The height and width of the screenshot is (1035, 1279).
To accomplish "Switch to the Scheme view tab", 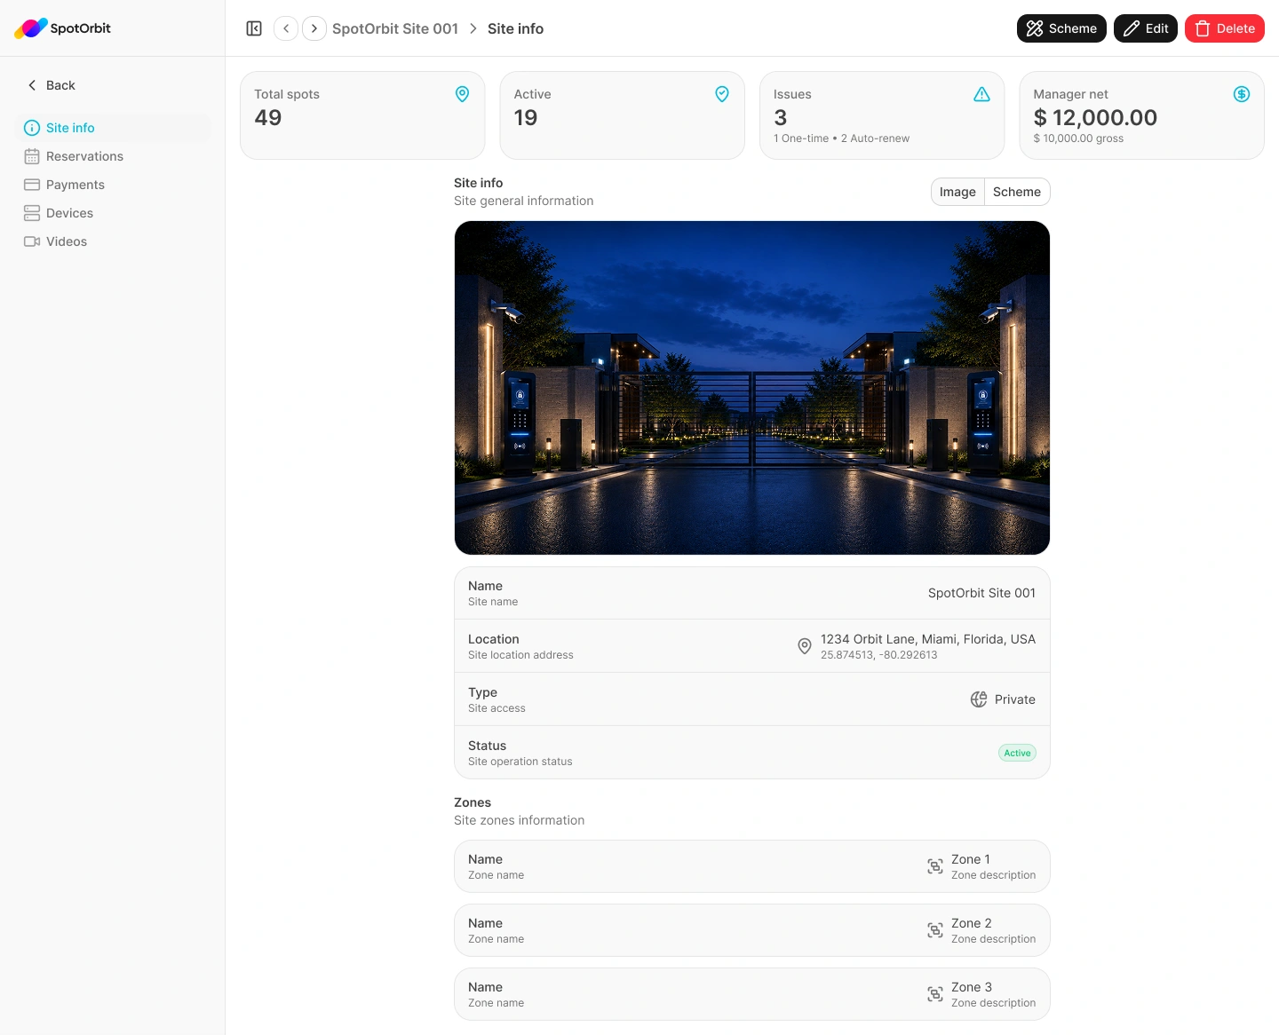I will [1017, 192].
